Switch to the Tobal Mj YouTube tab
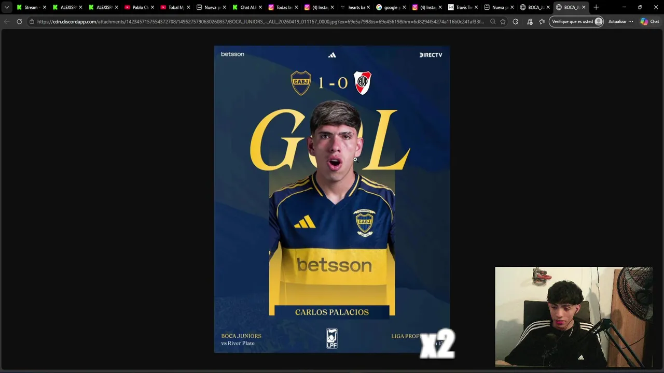 pyautogui.click(x=175, y=7)
